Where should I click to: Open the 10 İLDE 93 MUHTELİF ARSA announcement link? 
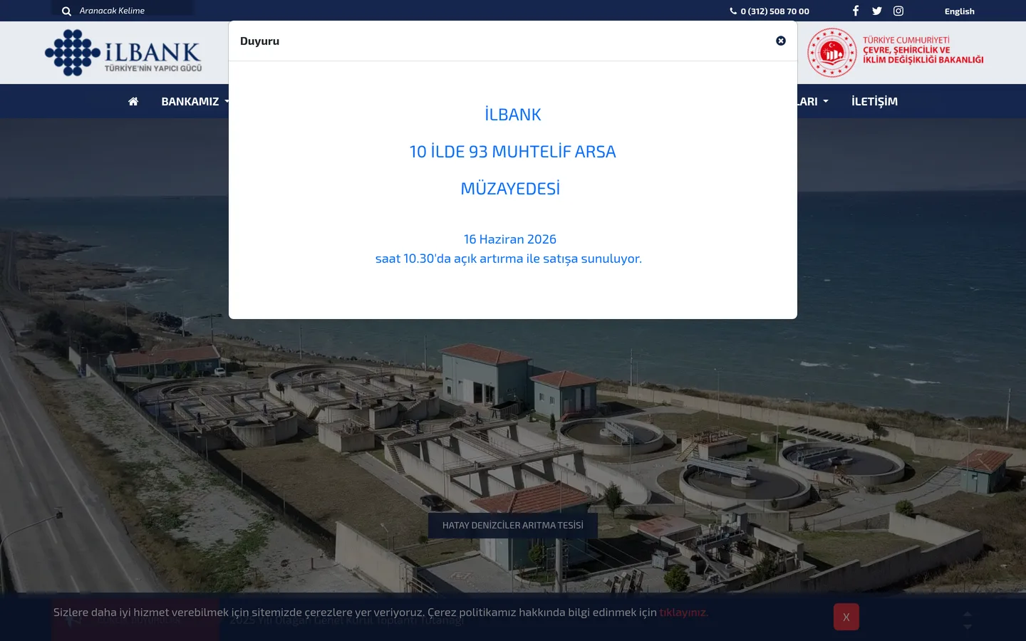513,152
